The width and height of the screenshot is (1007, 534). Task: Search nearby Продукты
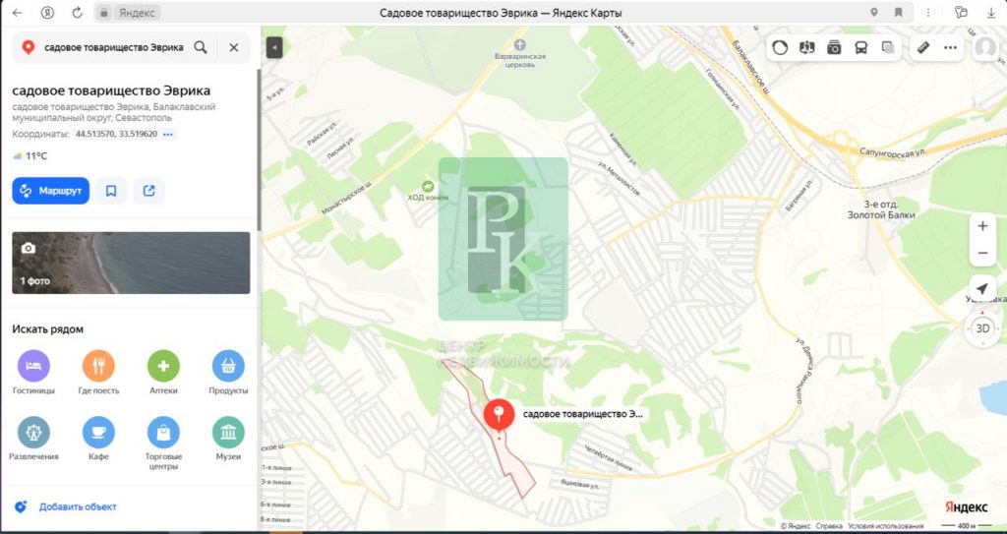(228, 372)
